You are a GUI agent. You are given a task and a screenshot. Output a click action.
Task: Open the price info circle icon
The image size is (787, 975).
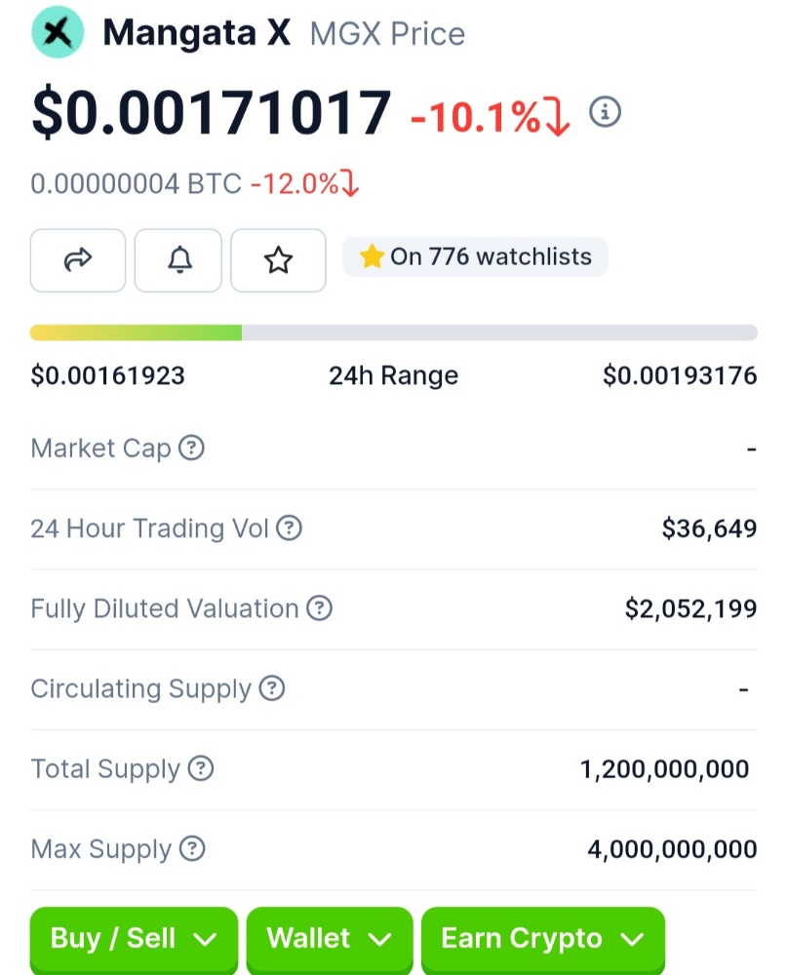point(605,112)
